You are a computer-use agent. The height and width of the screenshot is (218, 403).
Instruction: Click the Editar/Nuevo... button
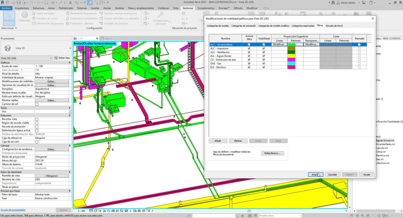pyautogui.click(x=272, y=153)
